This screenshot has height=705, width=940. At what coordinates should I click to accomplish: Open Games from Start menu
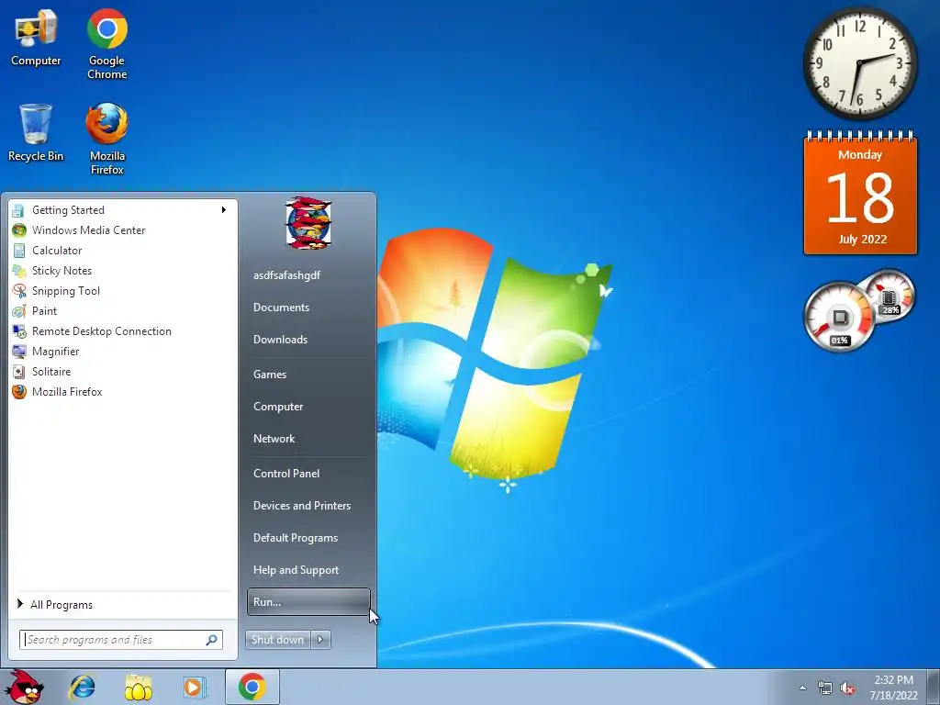(270, 375)
